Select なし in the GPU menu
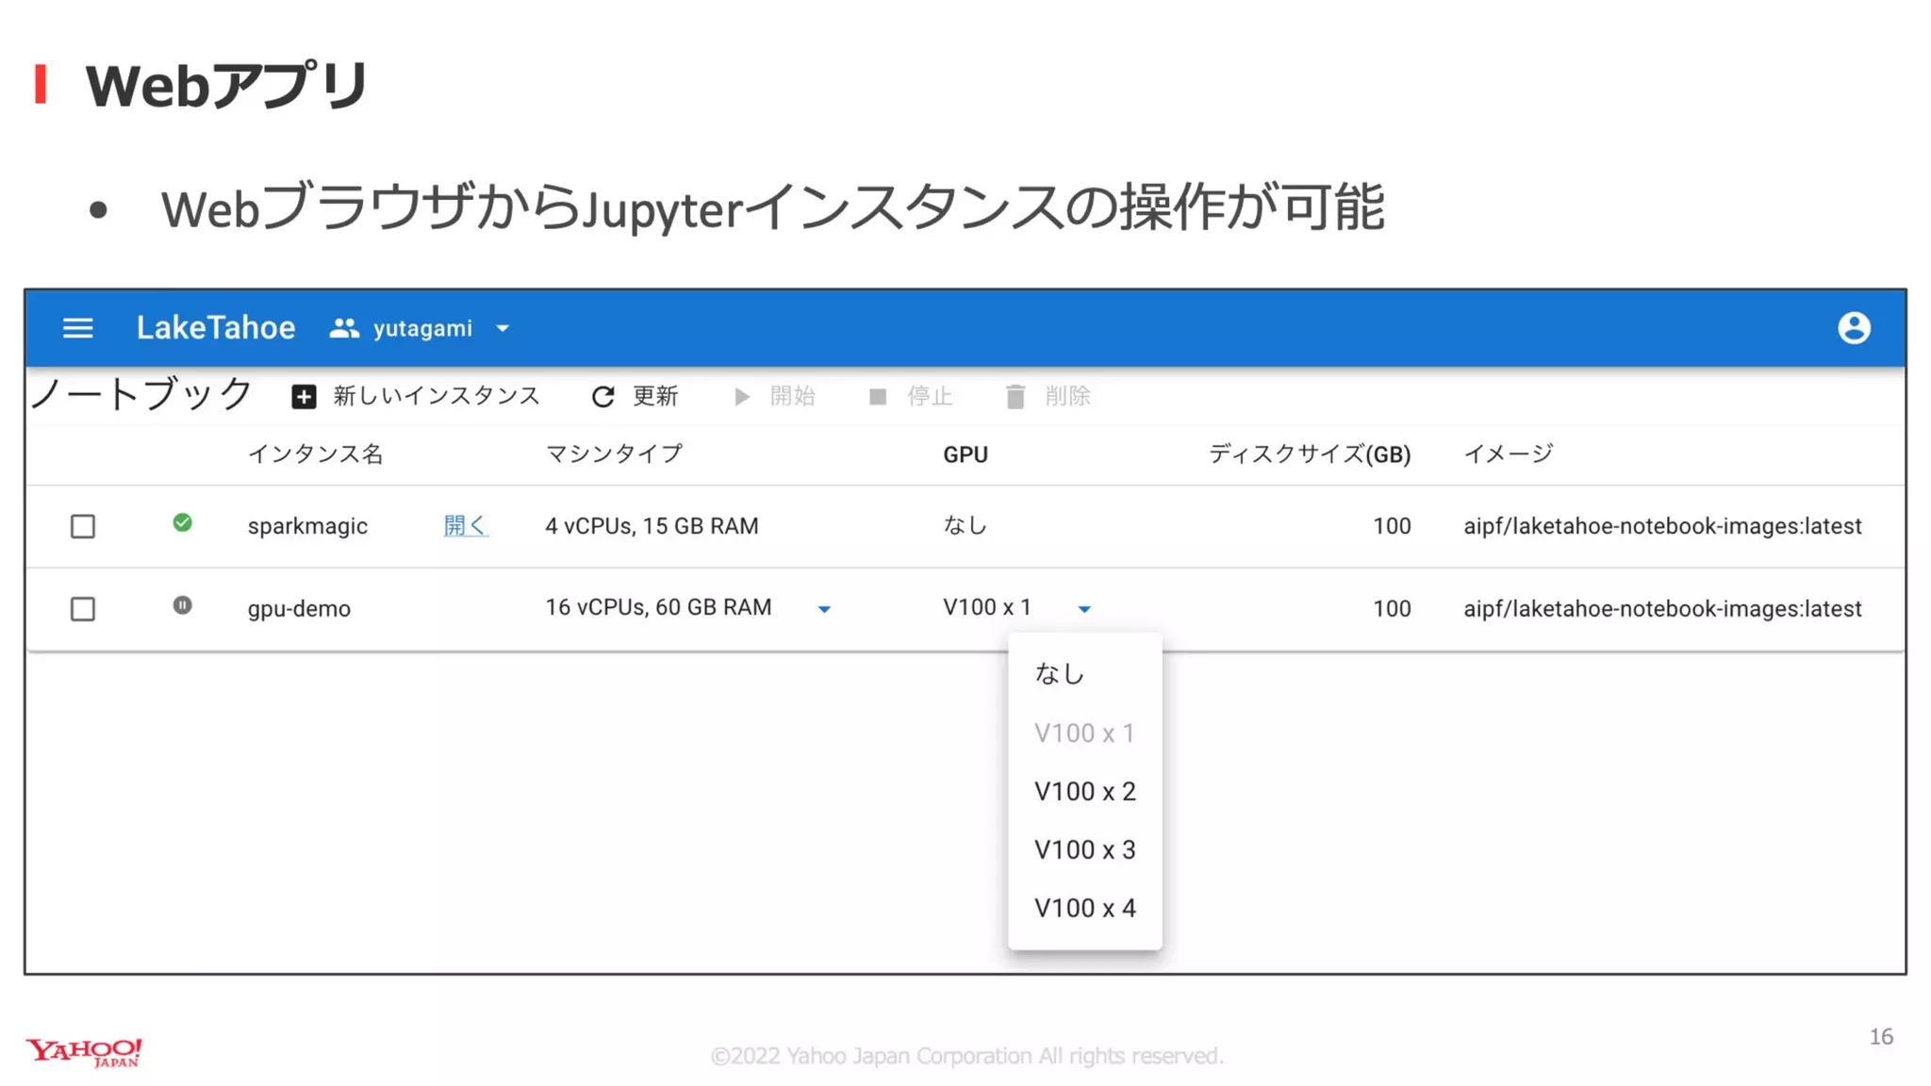This screenshot has width=1931, height=1086. [1060, 673]
